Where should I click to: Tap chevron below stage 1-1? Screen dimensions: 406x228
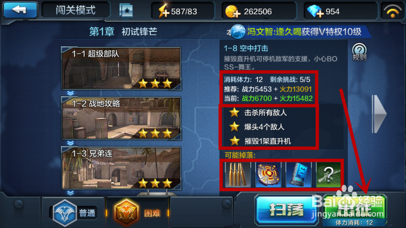click(70, 93)
